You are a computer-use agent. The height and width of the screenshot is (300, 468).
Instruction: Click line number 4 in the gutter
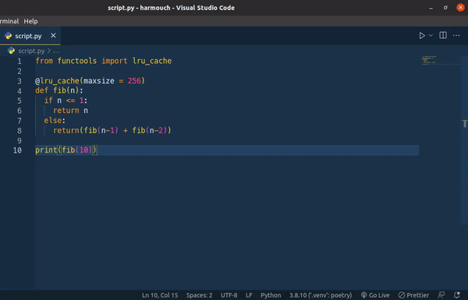[19, 90]
